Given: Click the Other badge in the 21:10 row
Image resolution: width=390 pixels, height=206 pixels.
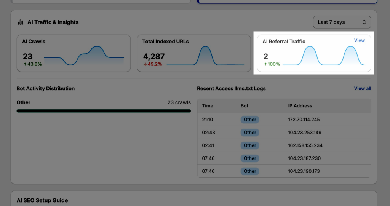Looking at the screenshot, I should [250, 120].
